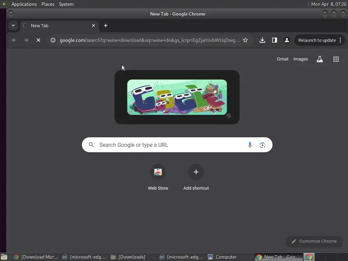Open the Google apps grid
The image size is (348, 261).
[x=336, y=59]
